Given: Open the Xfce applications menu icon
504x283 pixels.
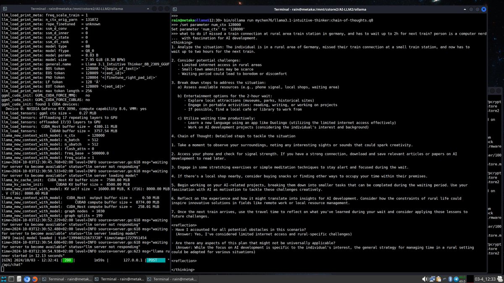Looking at the screenshot, I should click(4, 279).
